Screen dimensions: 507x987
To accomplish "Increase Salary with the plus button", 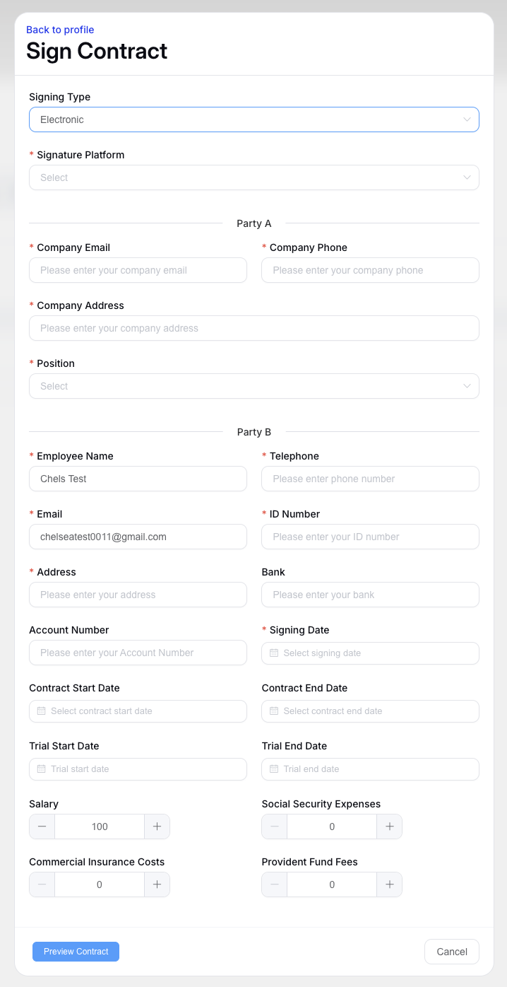I will [x=157, y=827].
